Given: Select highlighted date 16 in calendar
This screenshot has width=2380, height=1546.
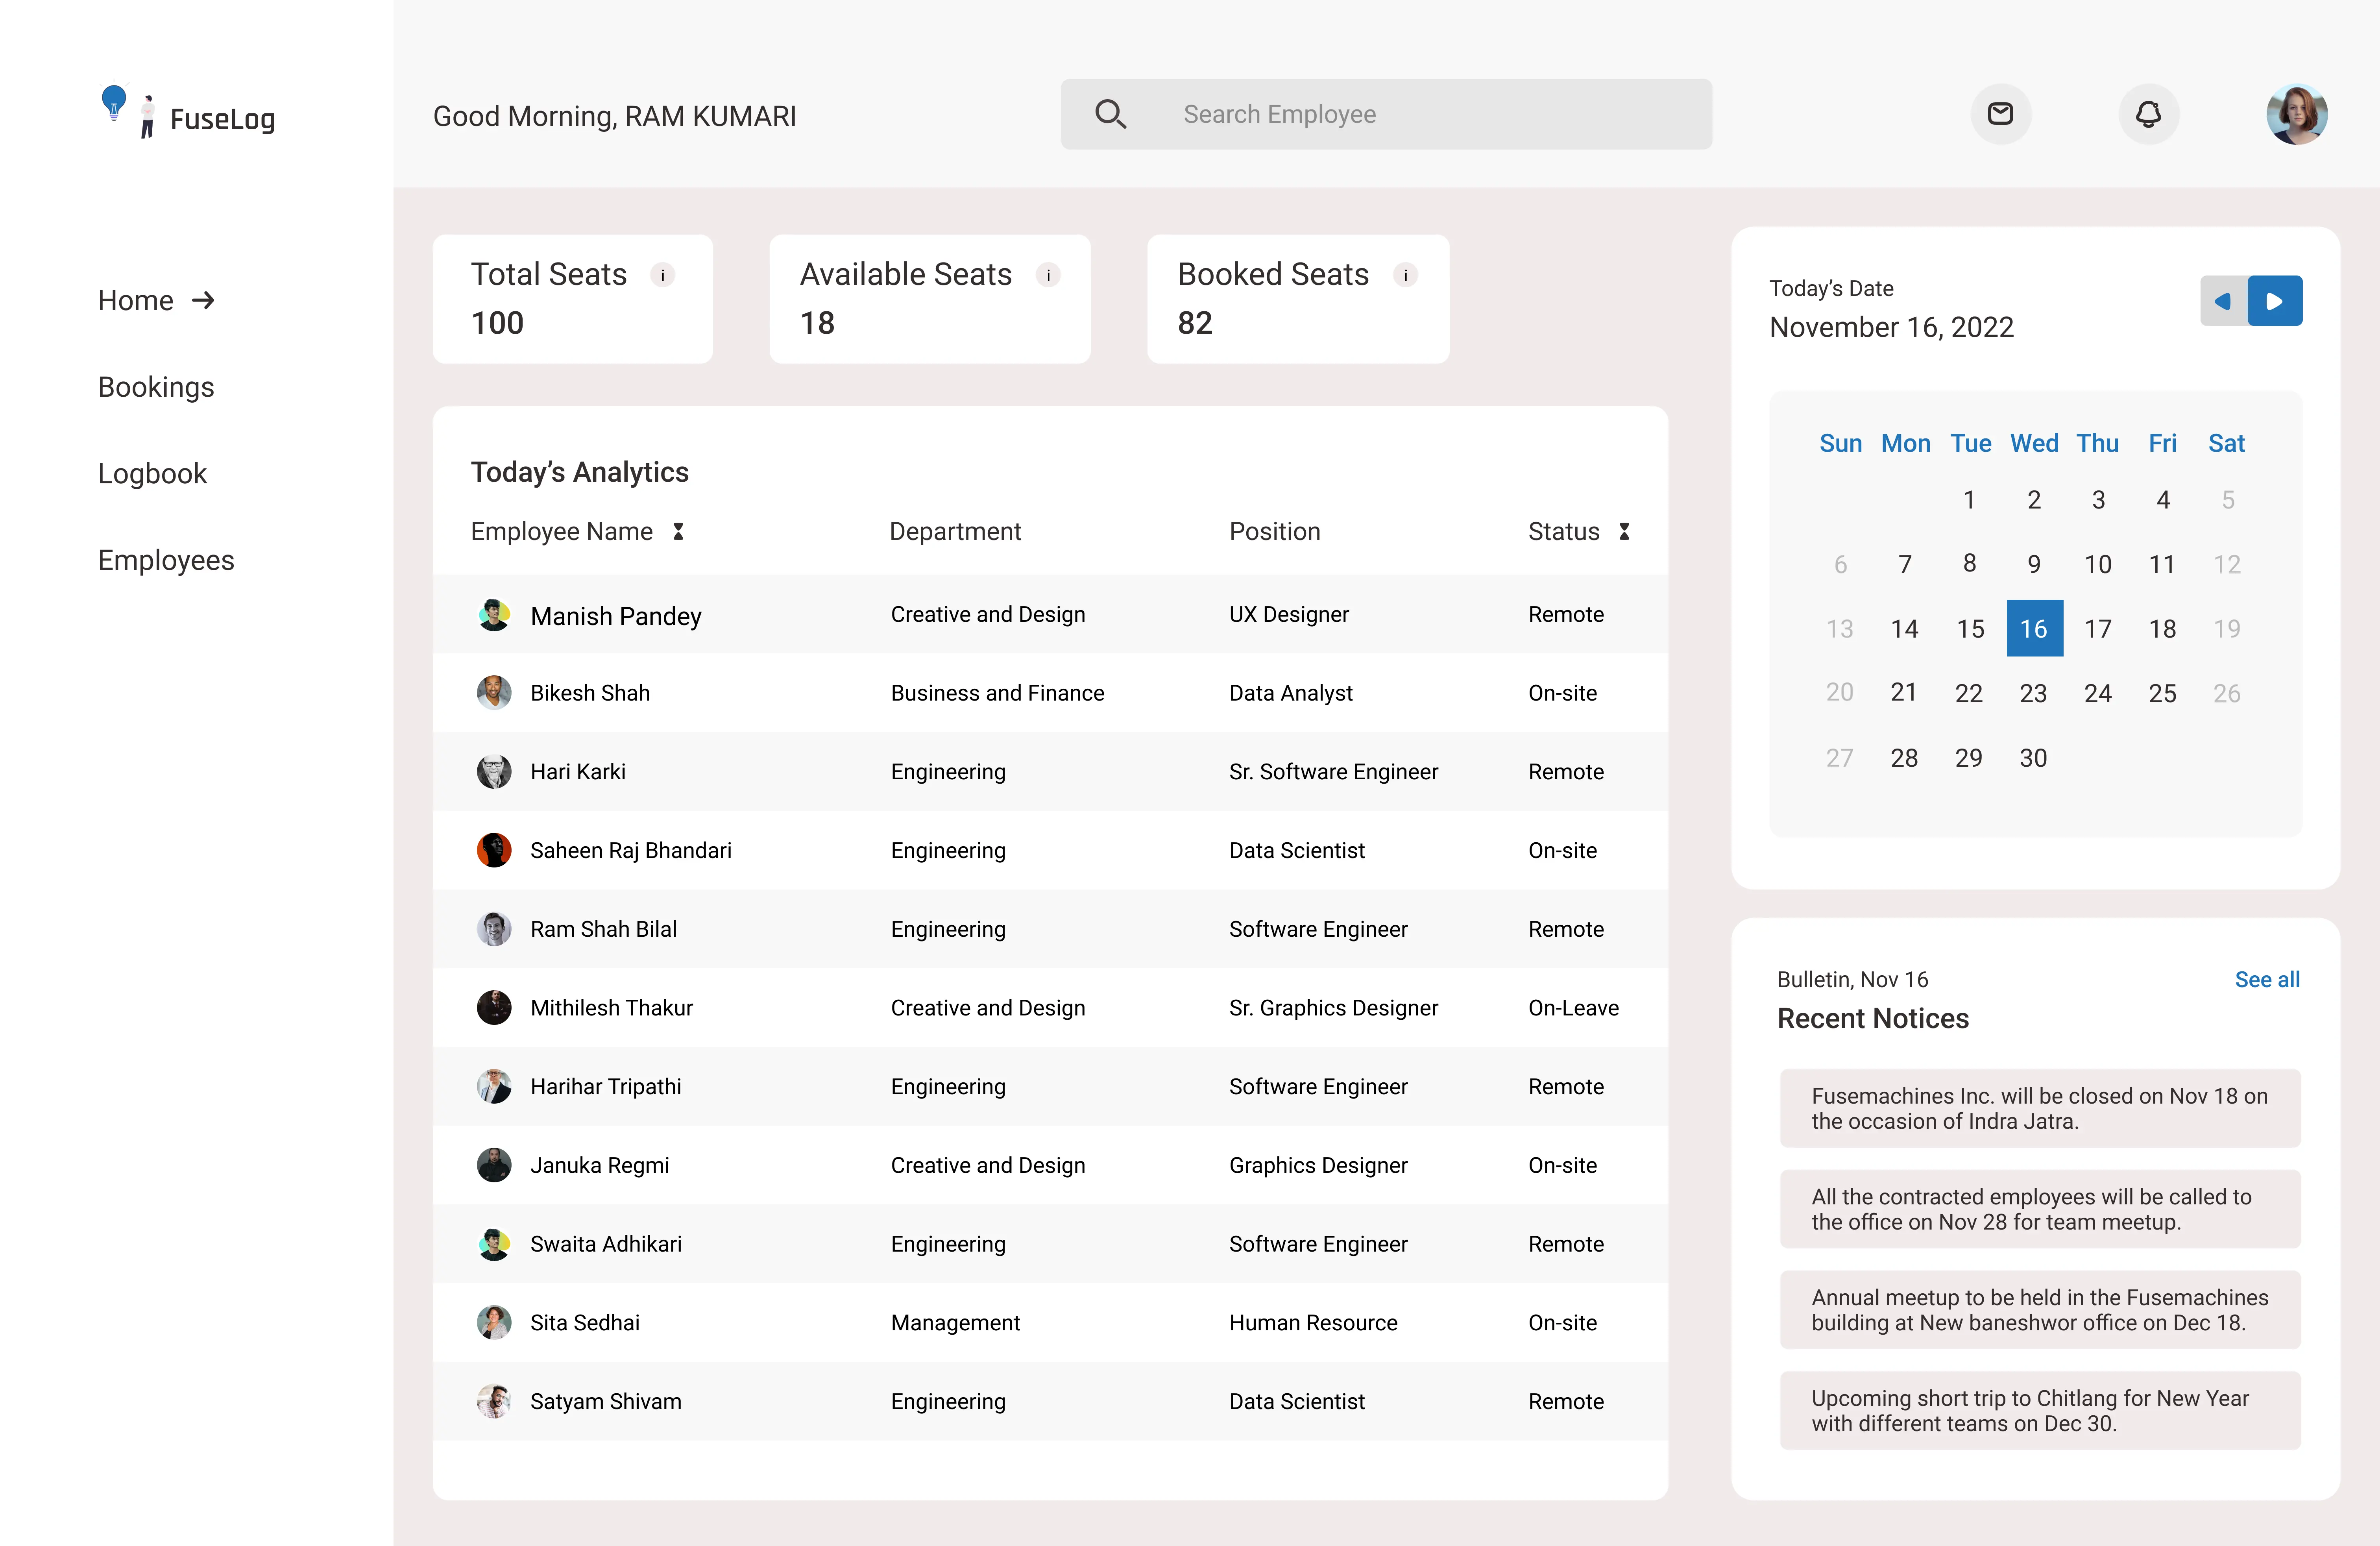Looking at the screenshot, I should coord(2034,629).
